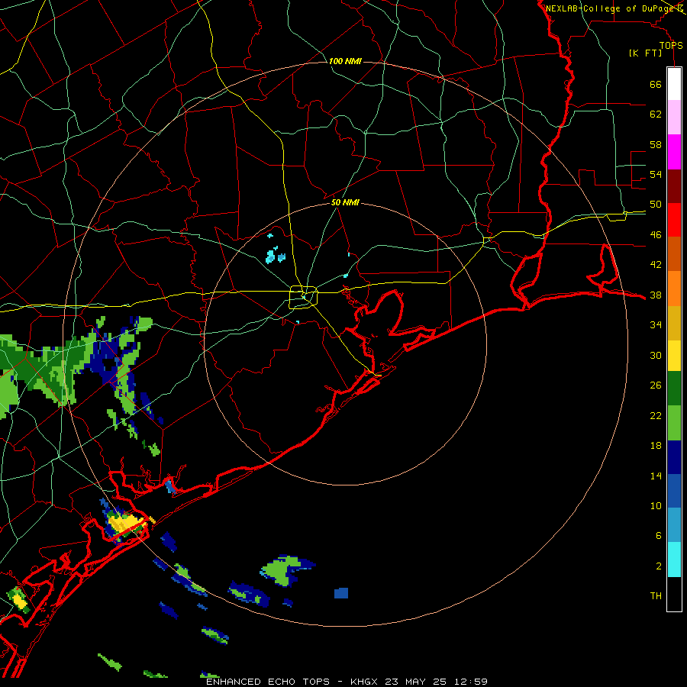The image size is (687, 687).
Task: Pick the light blue legend swatch
Action: pos(674,525)
